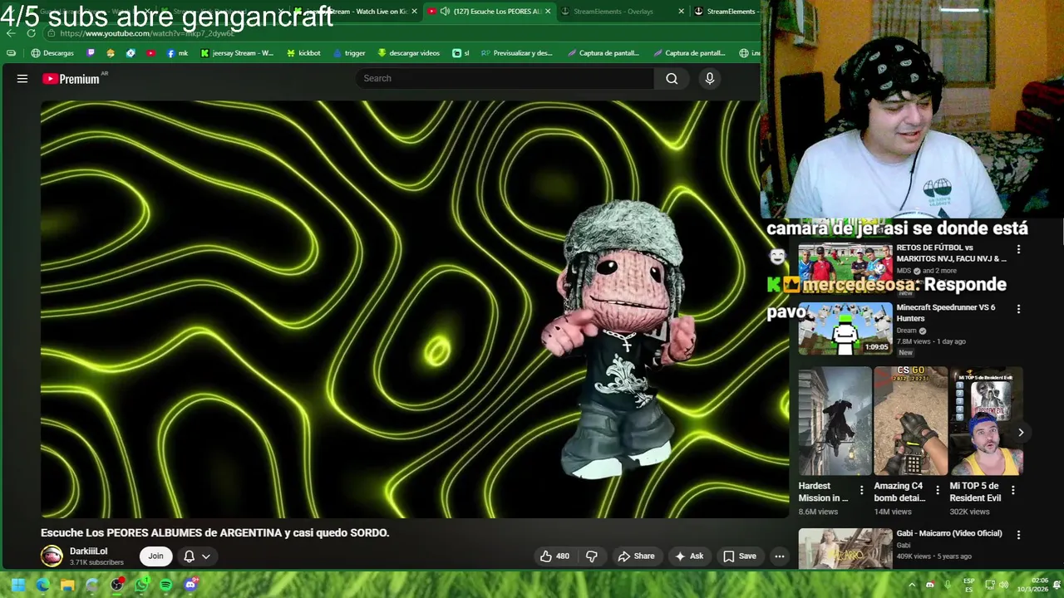Open 'Amazing C4 bomb detai...' short
This screenshot has width=1064, height=598.
click(910, 421)
